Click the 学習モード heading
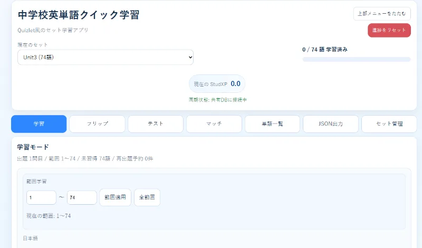The height and width of the screenshot is (248, 422). click(x=33, y=147)
